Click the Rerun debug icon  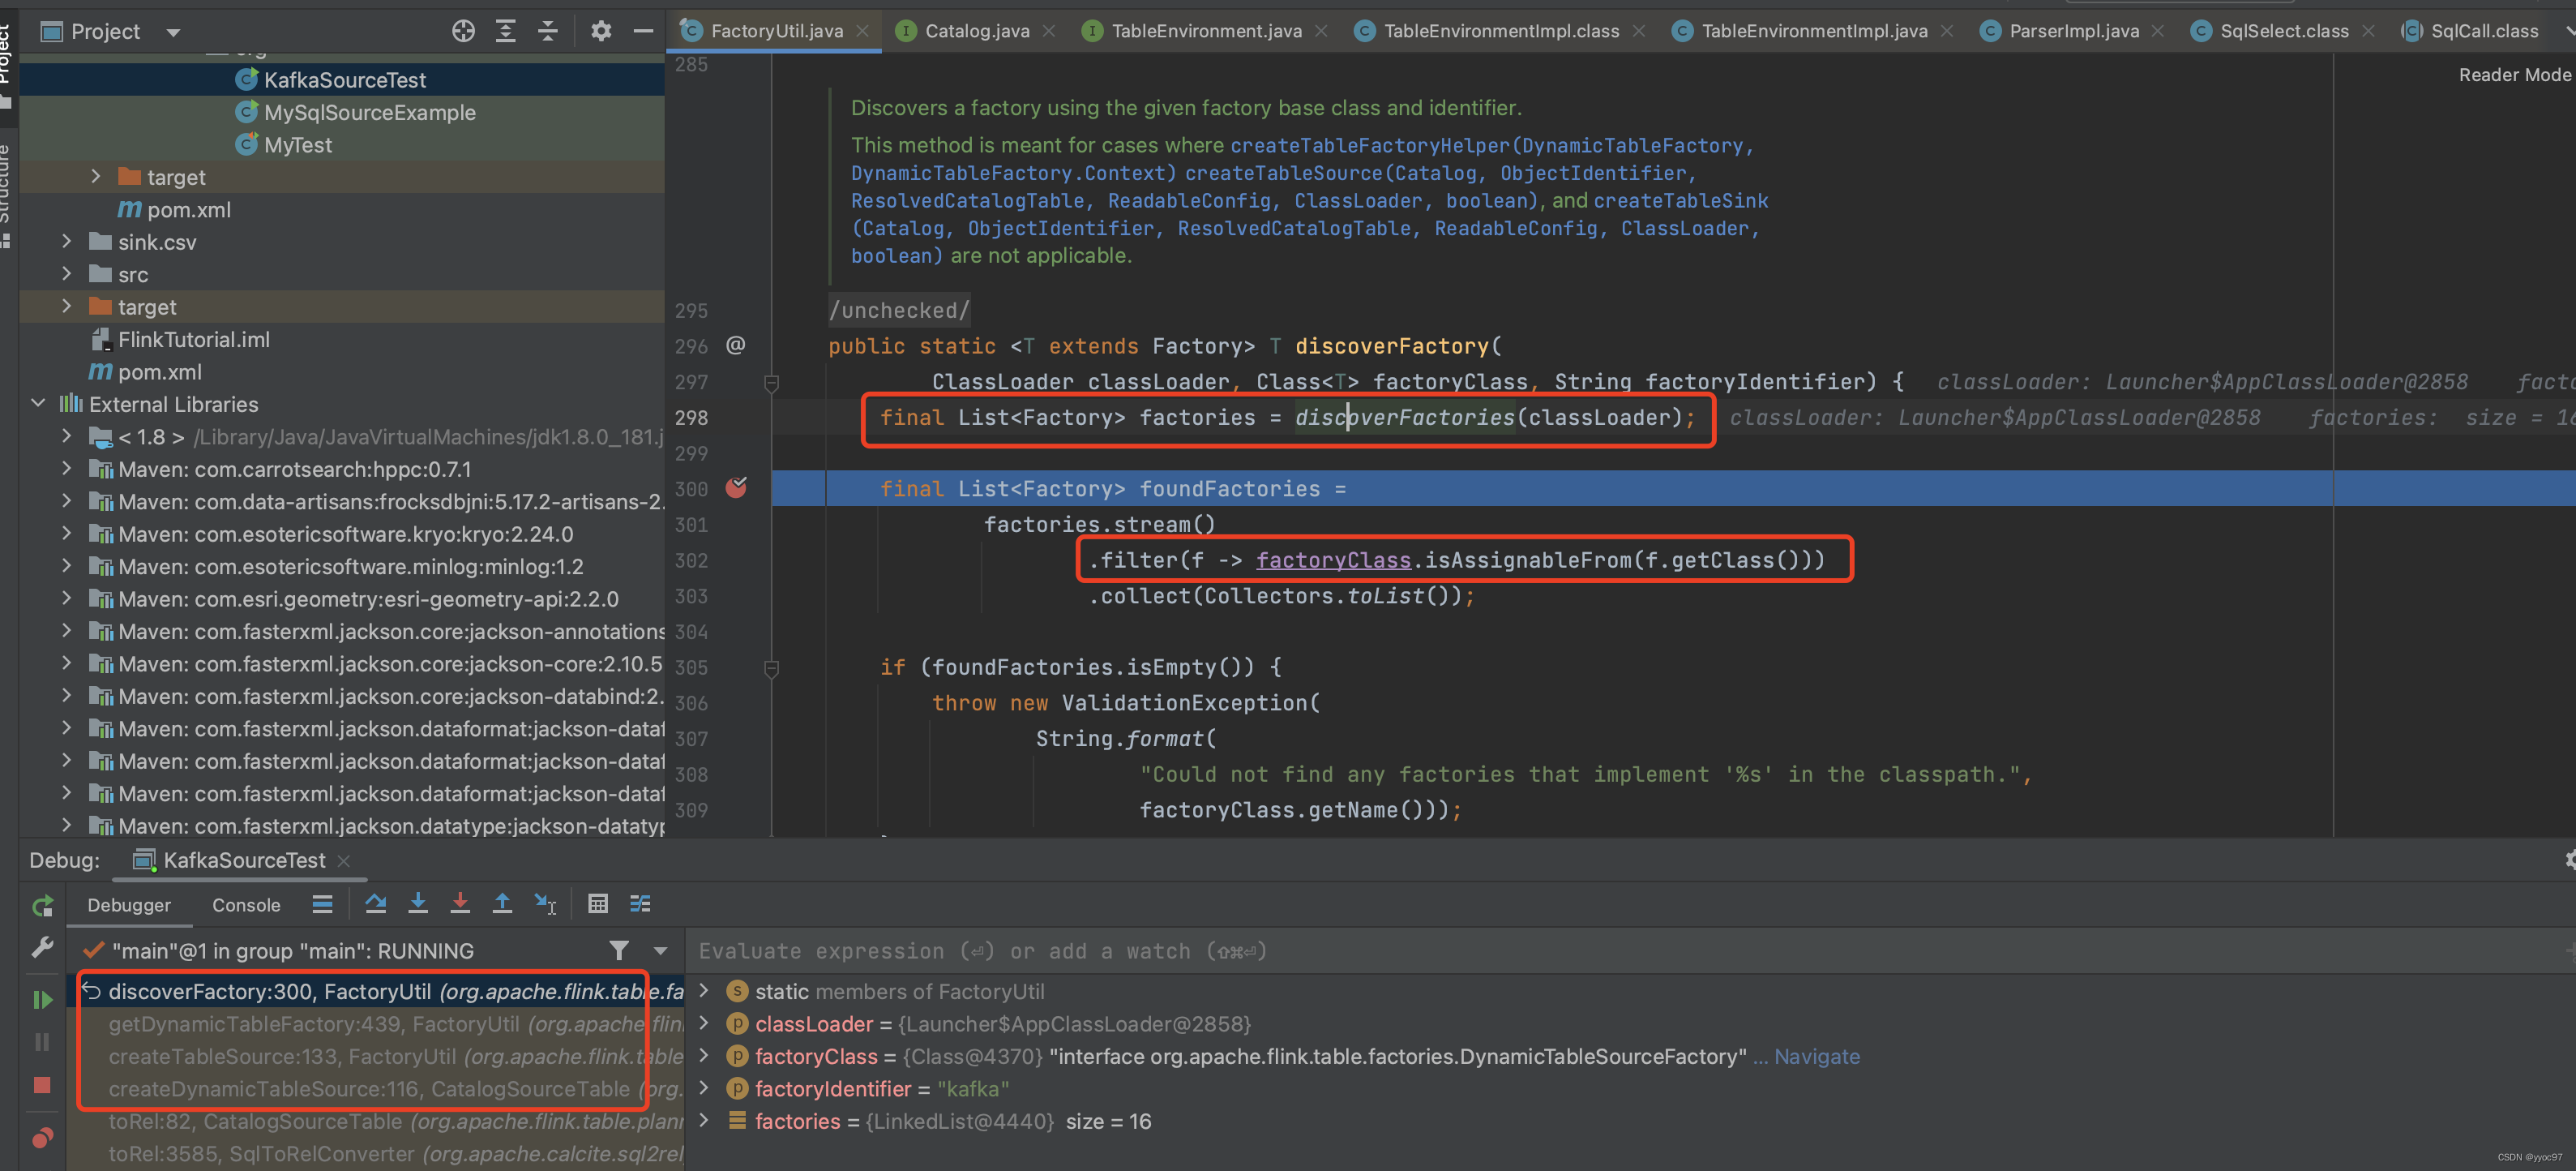[x=42, y=906]
